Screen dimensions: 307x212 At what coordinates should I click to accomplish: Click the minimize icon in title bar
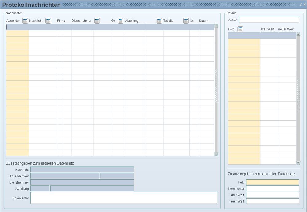301,5
